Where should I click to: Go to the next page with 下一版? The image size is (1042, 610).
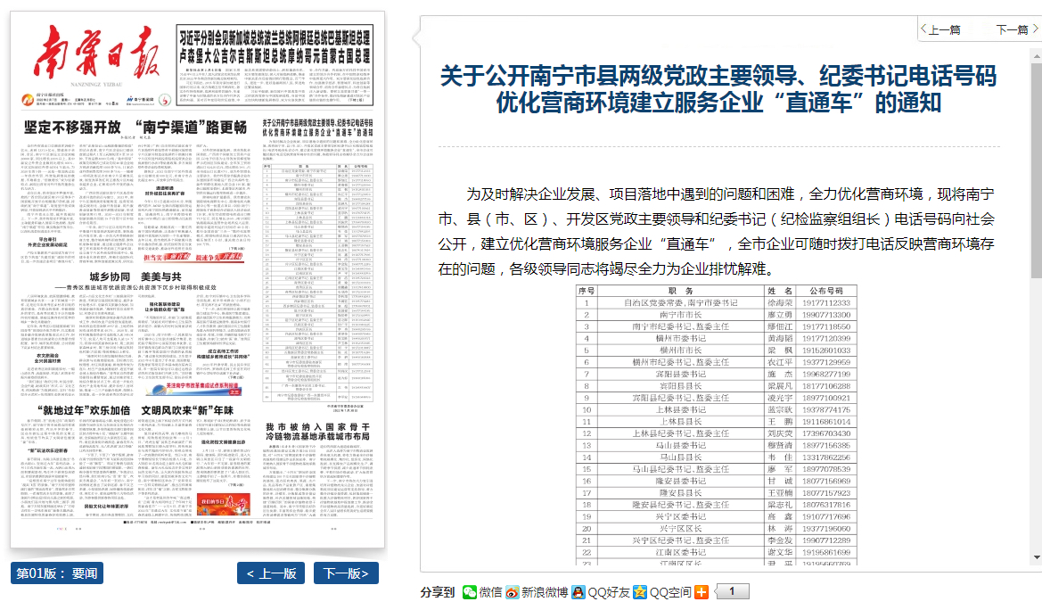point(346,573)
